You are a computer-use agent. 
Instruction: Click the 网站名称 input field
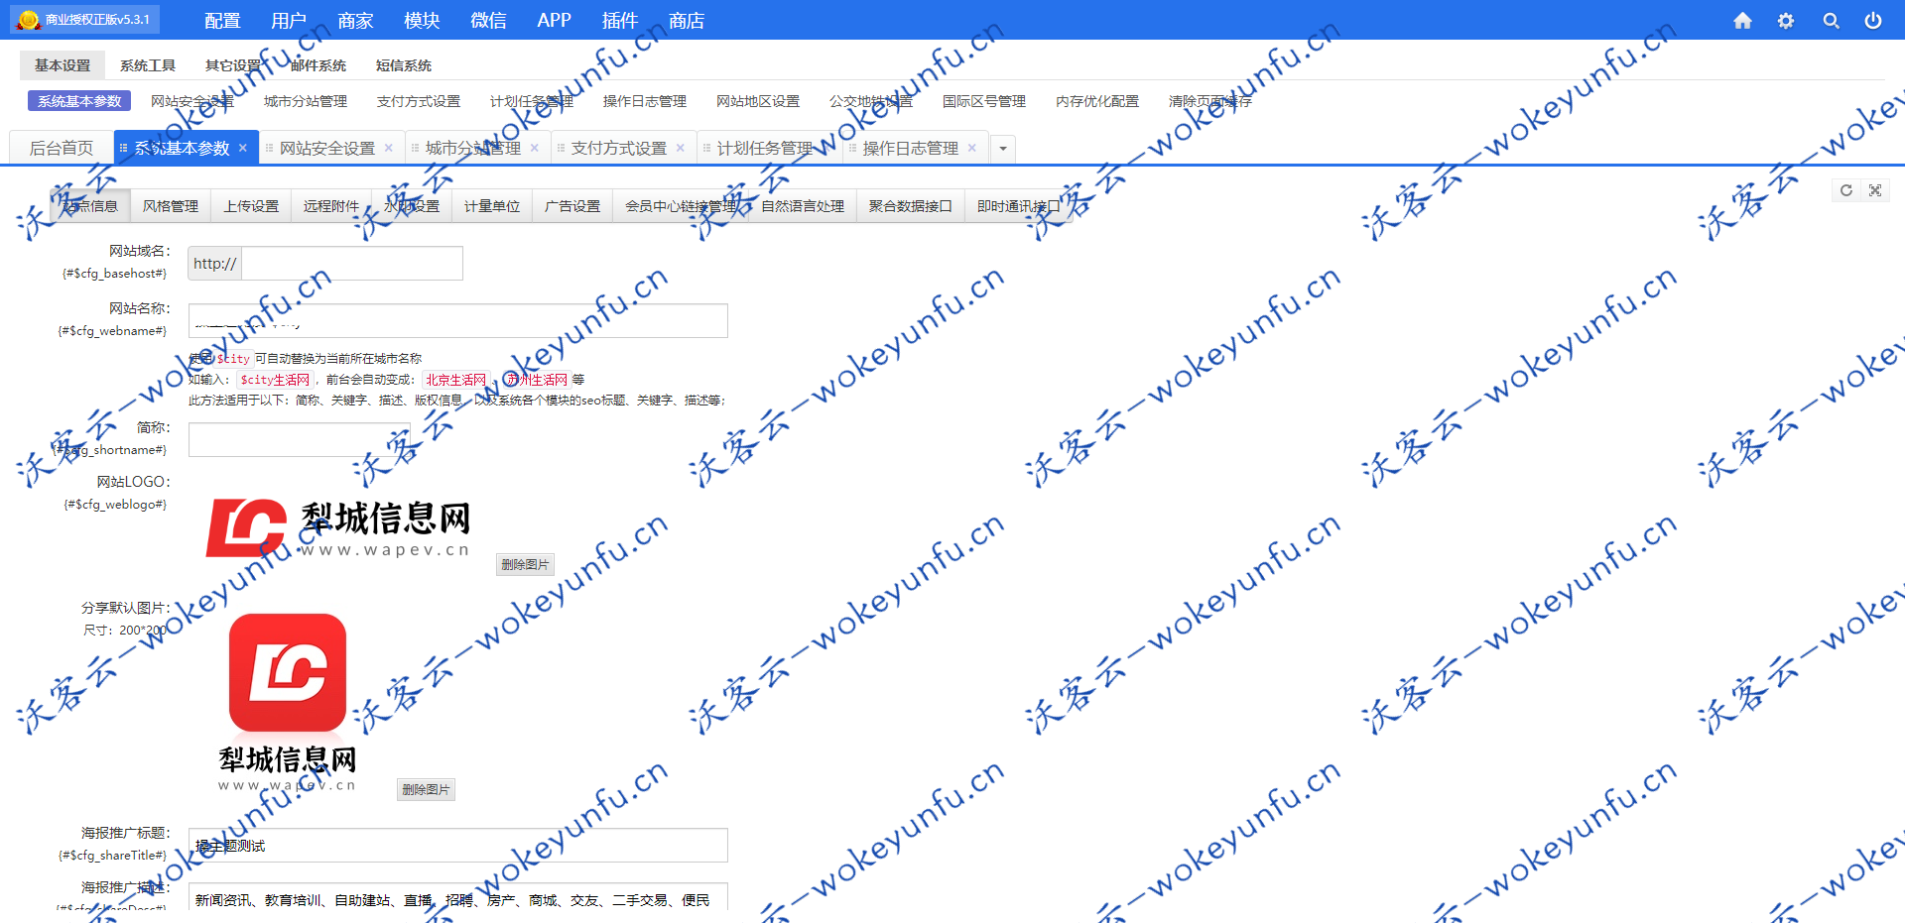click(x=458, y=321)
